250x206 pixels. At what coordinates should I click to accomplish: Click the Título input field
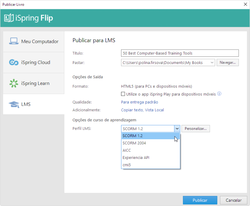click(180, 53)
